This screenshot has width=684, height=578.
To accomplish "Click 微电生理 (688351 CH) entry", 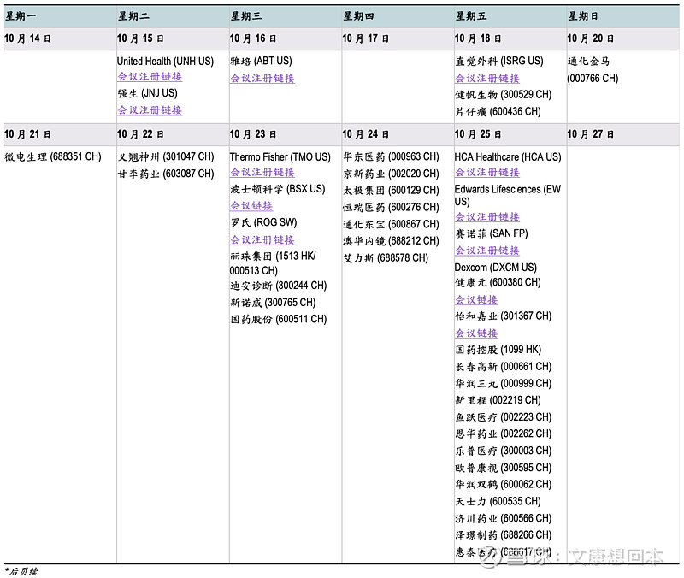I will [53, 156].
